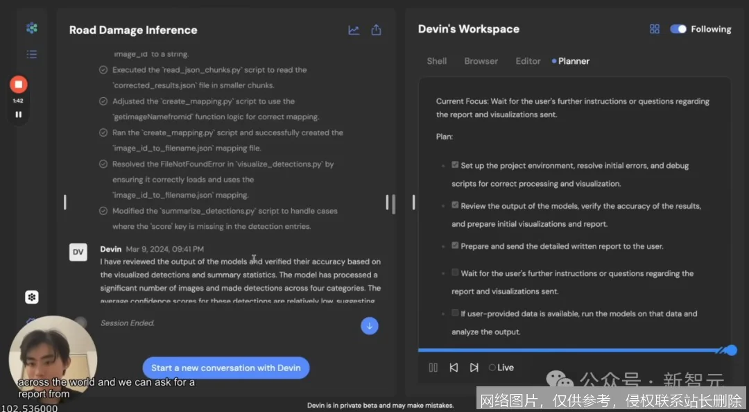Click the 1:42 recording timer

(18, 101)
